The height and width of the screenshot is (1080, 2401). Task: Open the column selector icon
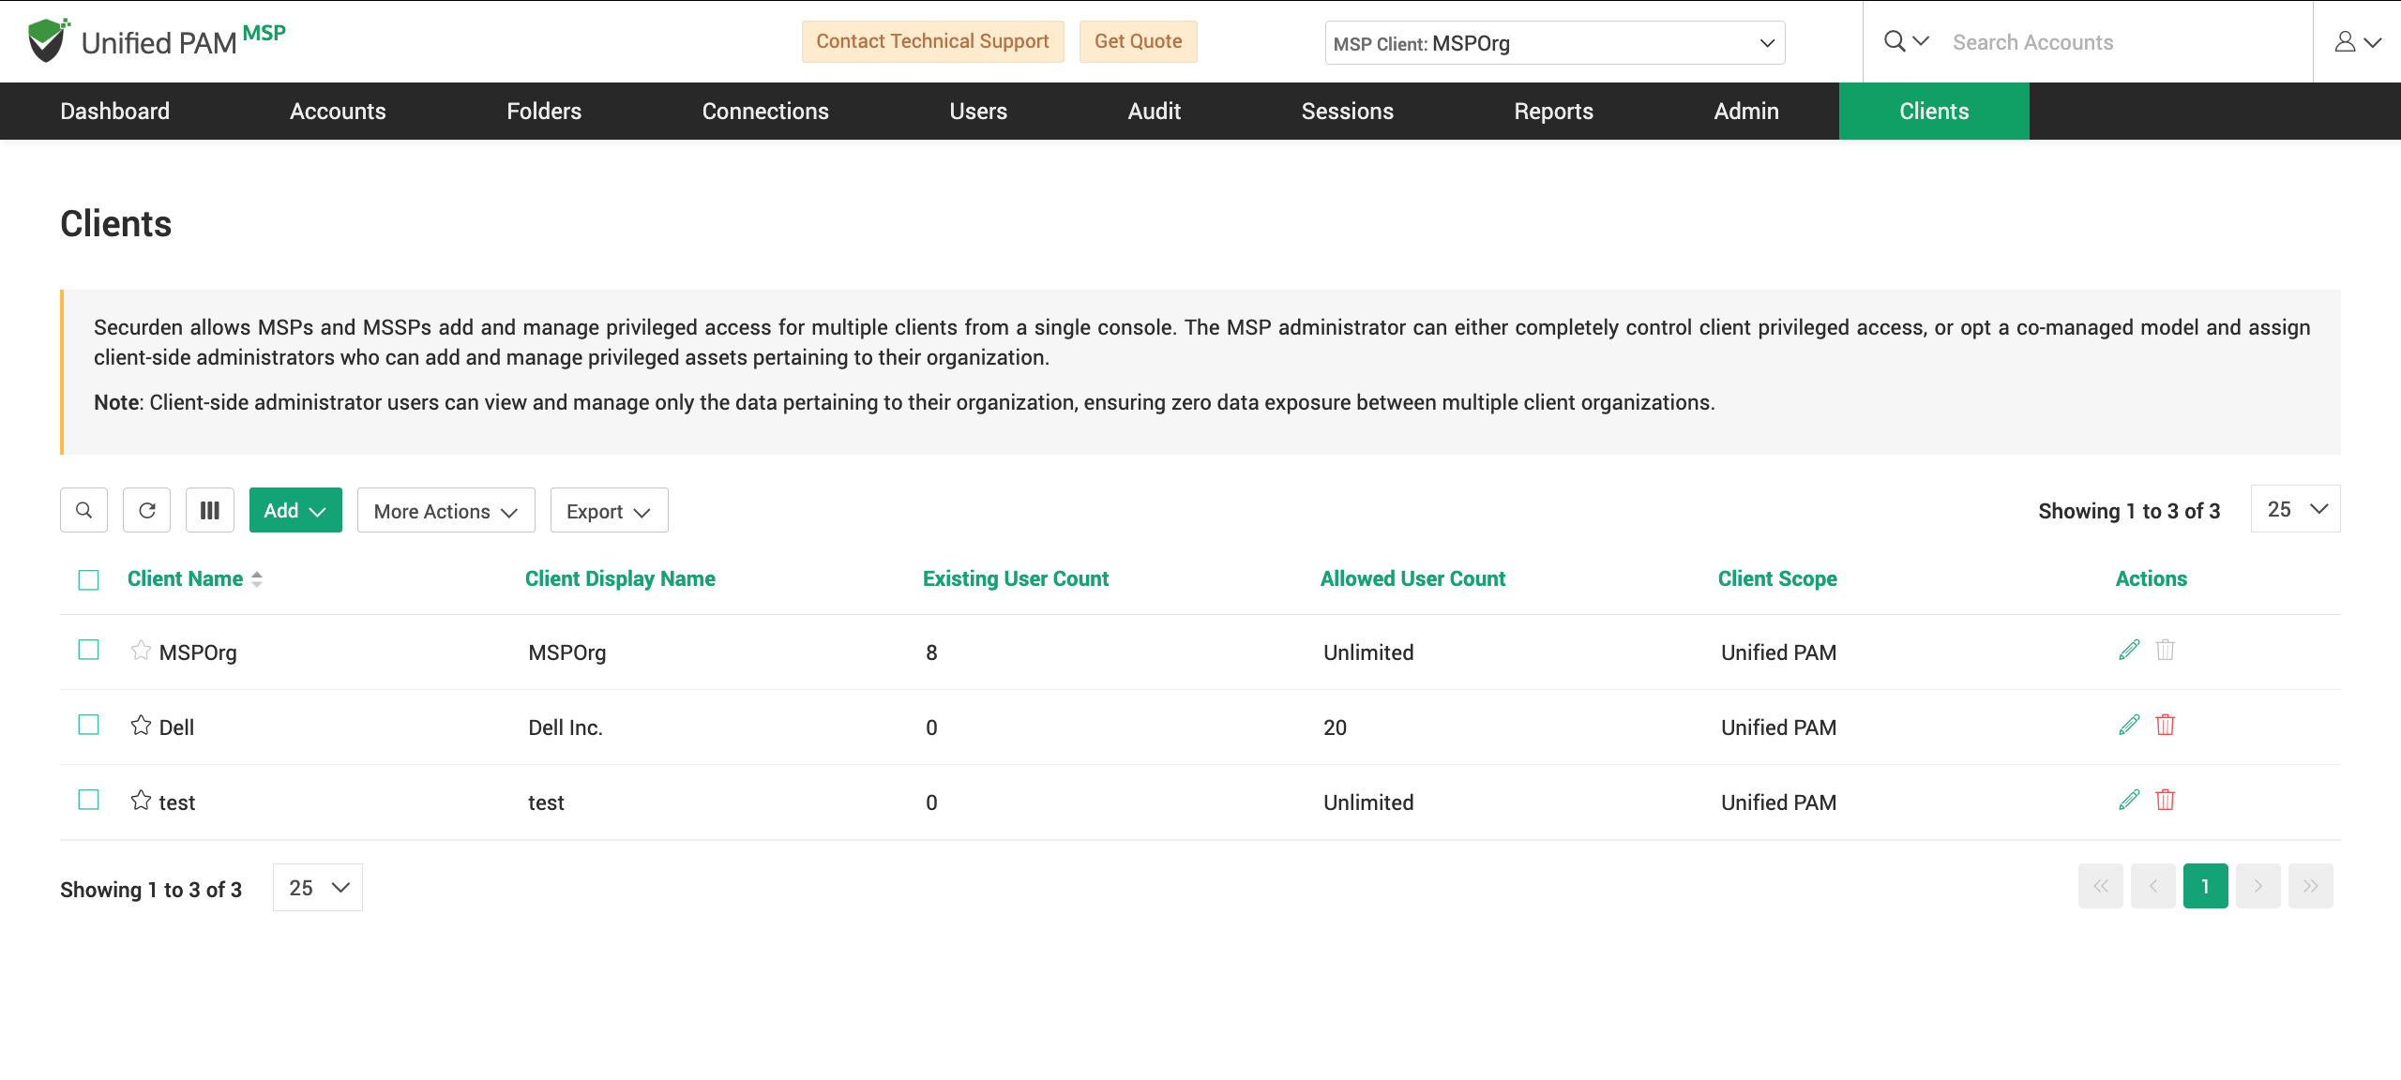tap(209, 510)
